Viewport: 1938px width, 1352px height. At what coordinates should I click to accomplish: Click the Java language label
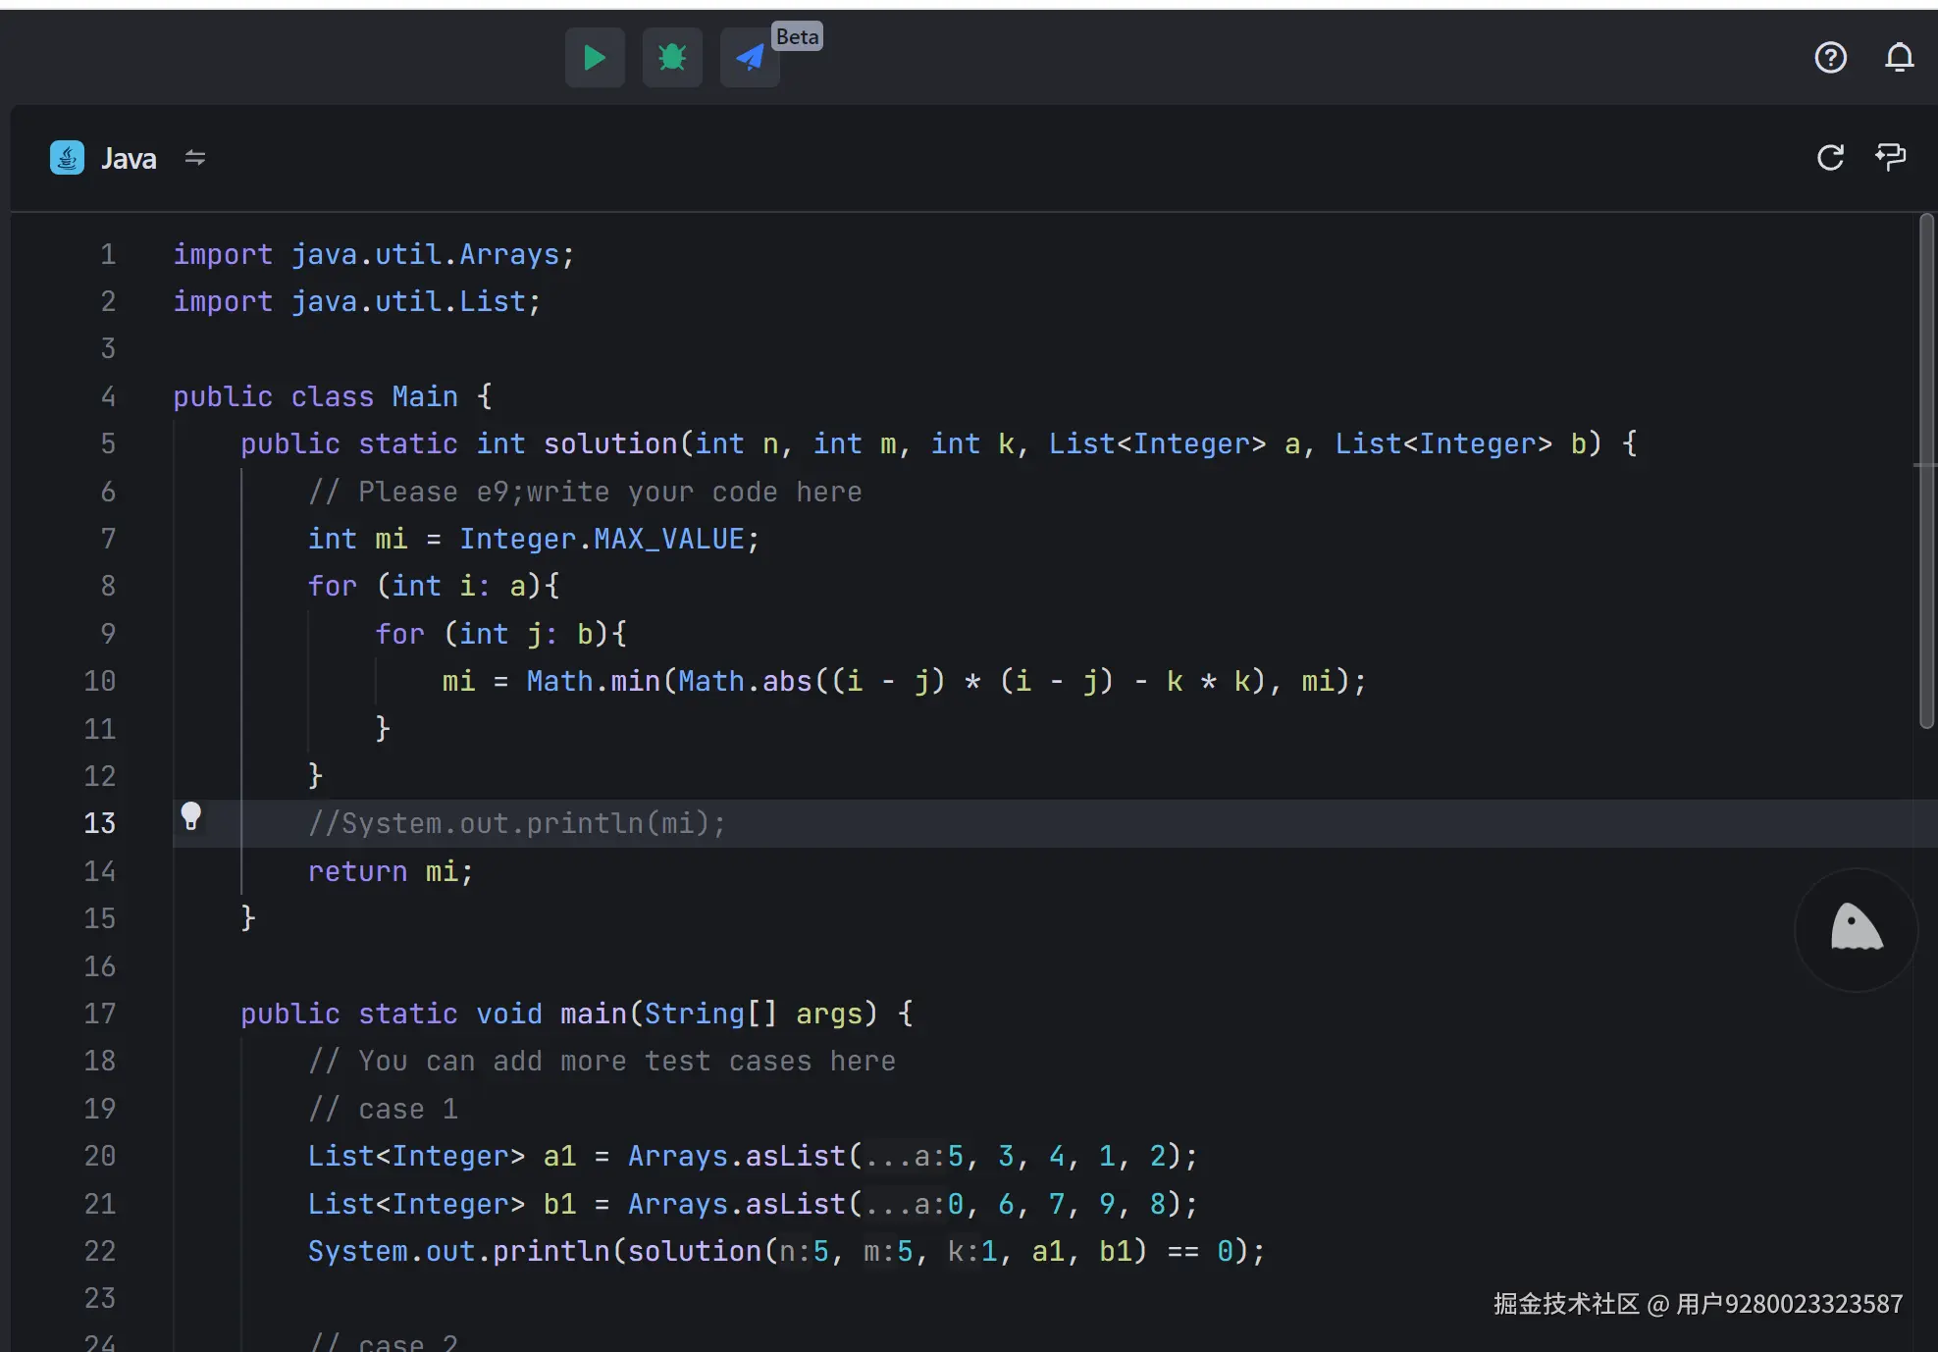click(x=129, y=159)
